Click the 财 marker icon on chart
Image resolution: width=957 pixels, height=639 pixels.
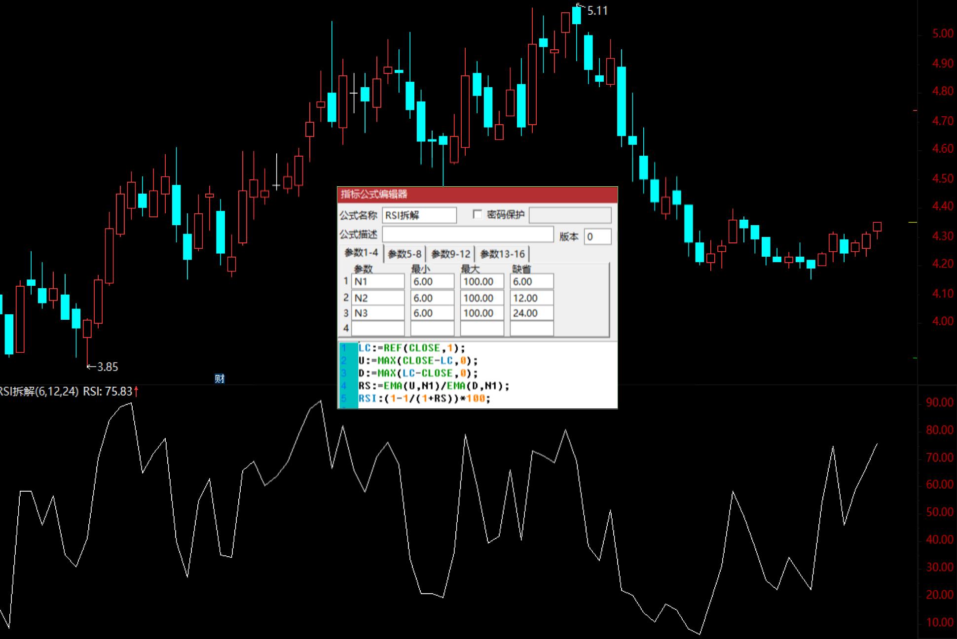tap(220, 378)
